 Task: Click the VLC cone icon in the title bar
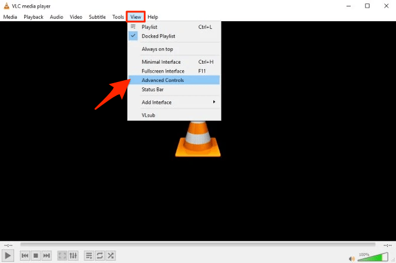6,6
